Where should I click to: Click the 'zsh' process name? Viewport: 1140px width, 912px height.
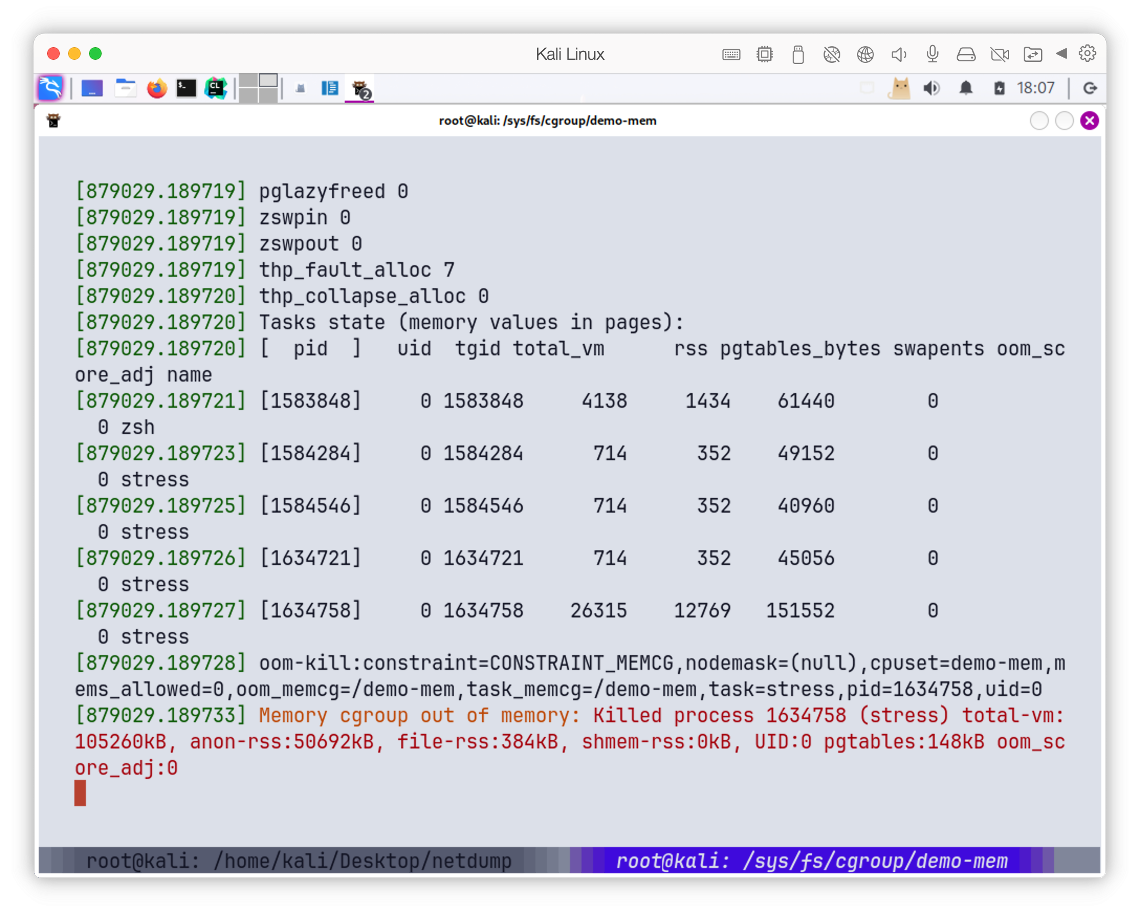pyautogui.click(x=137, y=427)
